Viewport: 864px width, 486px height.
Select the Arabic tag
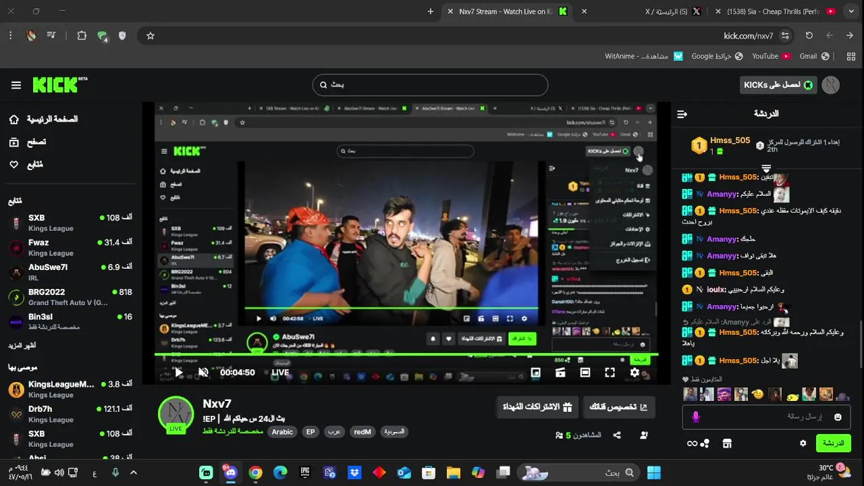(282, 432)
